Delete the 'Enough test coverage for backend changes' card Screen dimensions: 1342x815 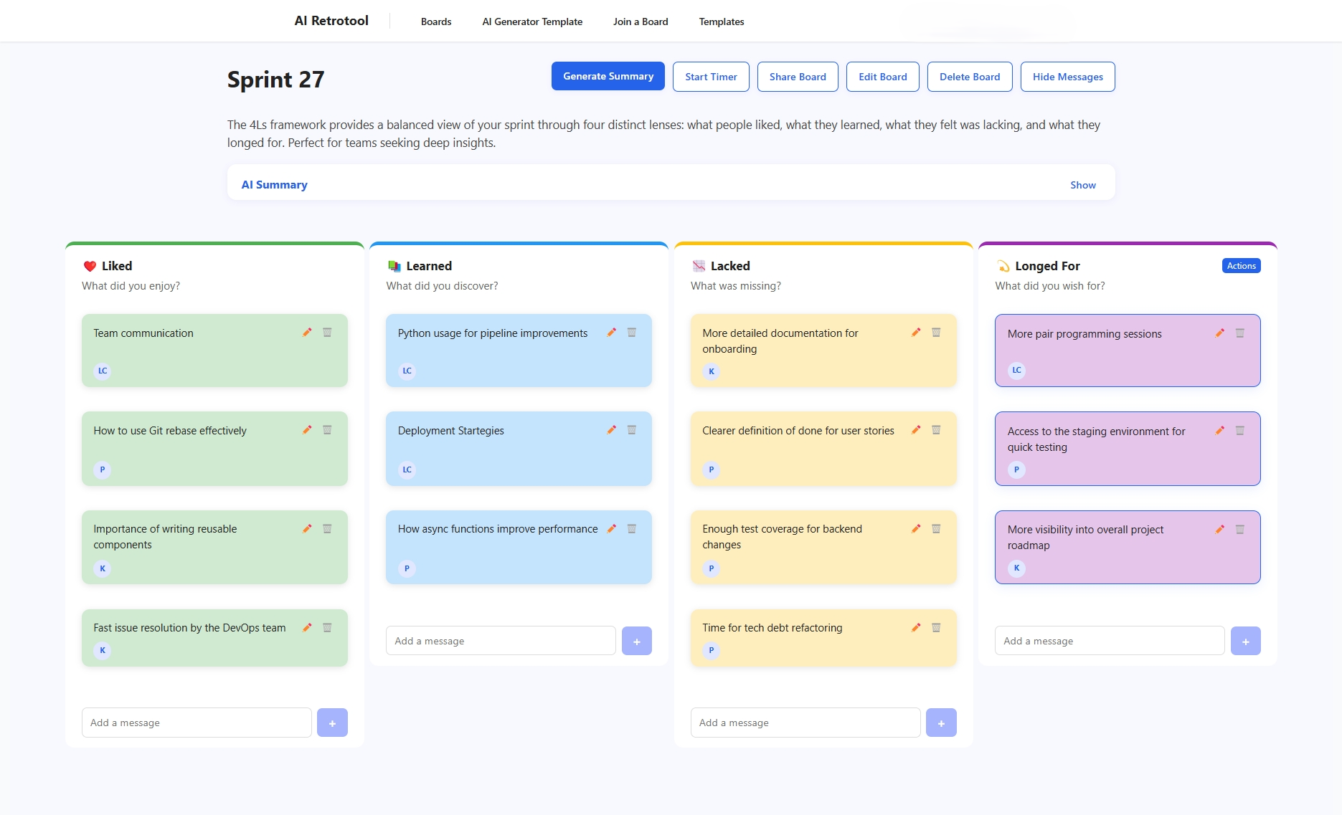936,528
